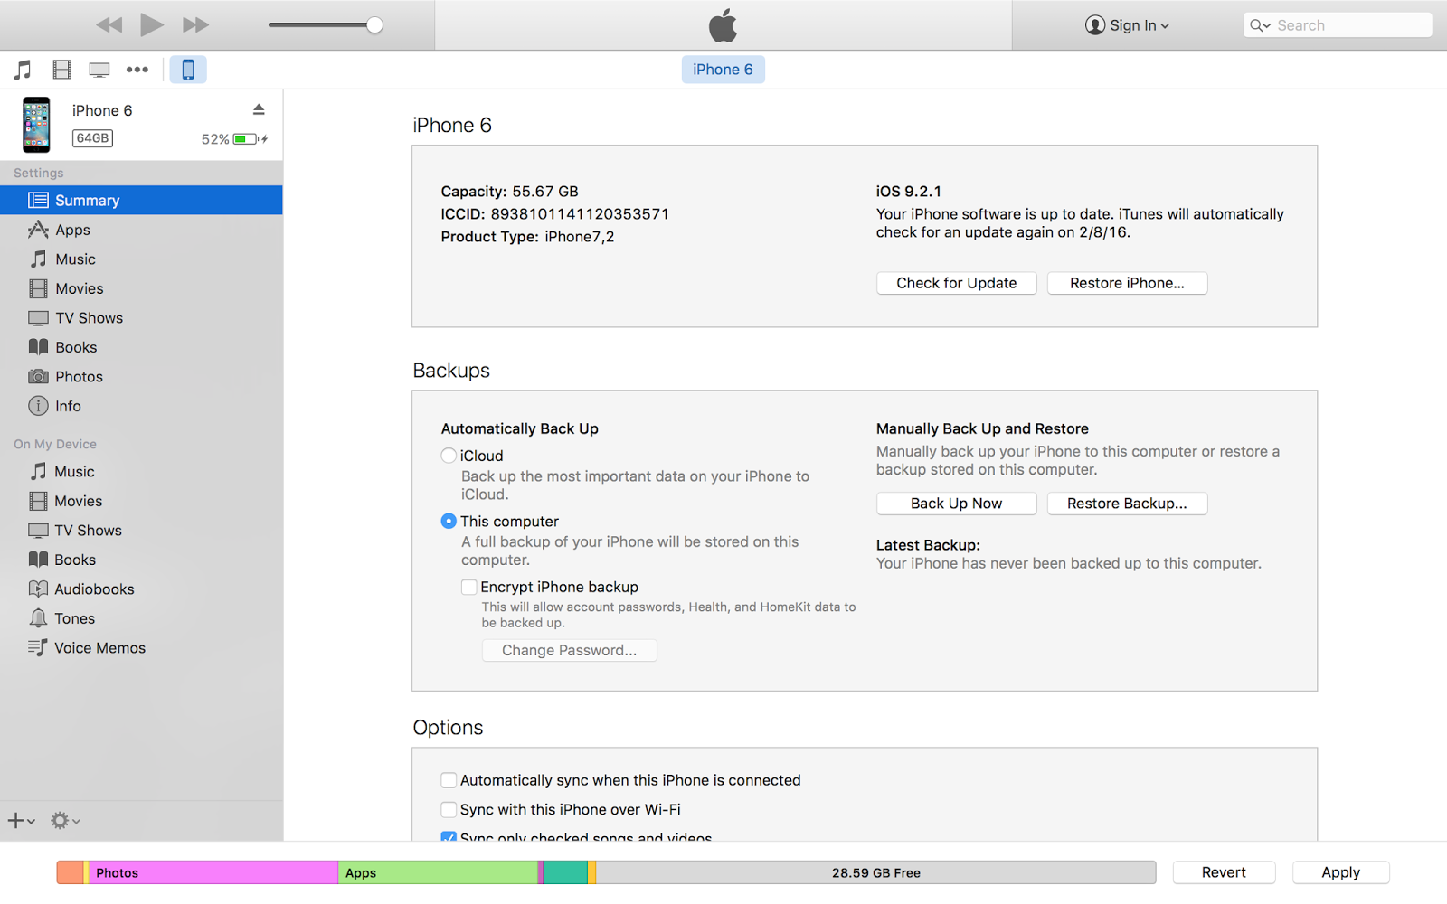
Task: Toggle Sync only checked songs and videos
Action: click(449, 837)
